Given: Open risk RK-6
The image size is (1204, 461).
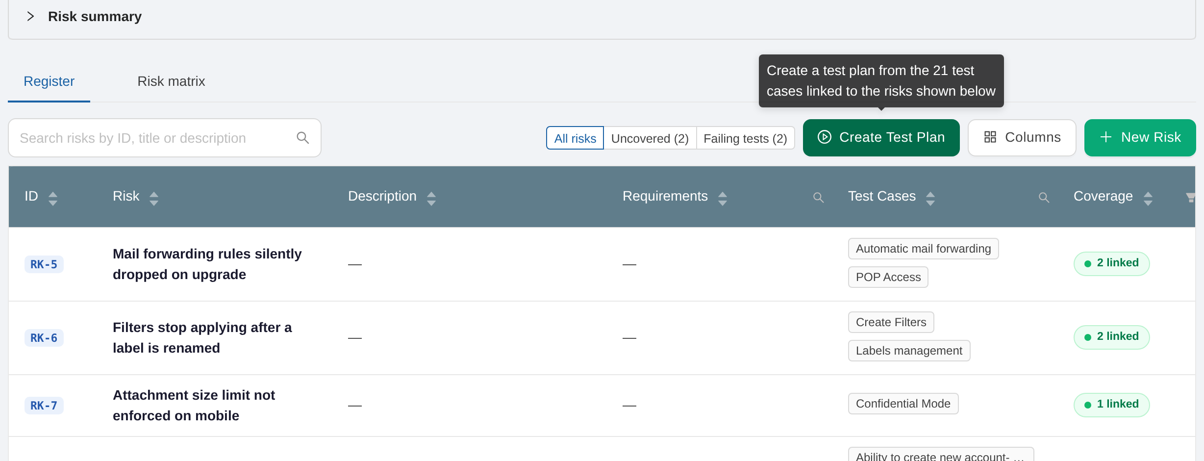Looking at the screenshot, I should [44, 338].
